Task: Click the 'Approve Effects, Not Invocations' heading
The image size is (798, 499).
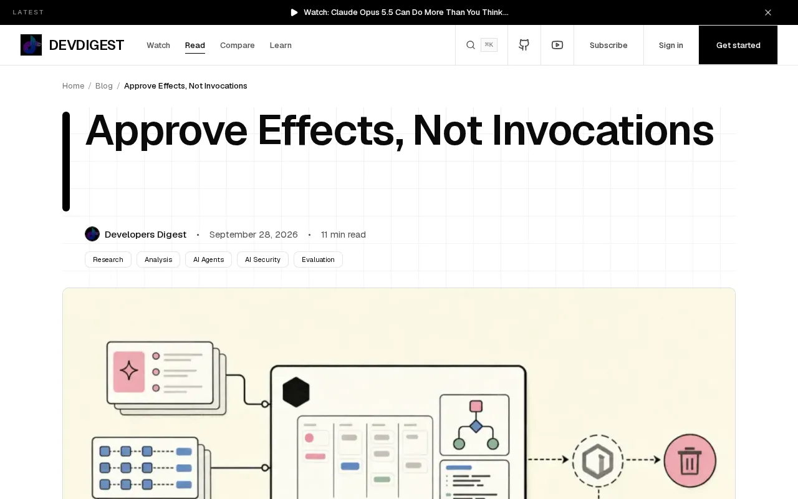Action: (399, 130)
